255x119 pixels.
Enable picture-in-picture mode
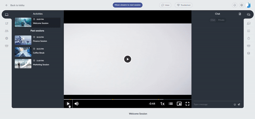tap(179, 104)
